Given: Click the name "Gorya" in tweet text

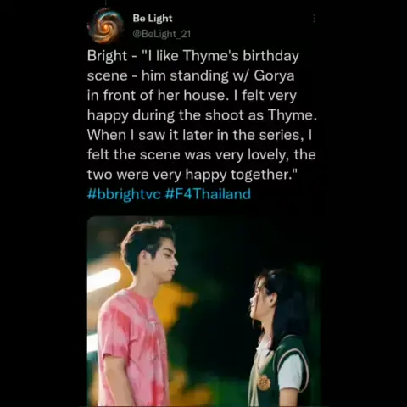Looking at the screenshot, I should click(274, 75).
